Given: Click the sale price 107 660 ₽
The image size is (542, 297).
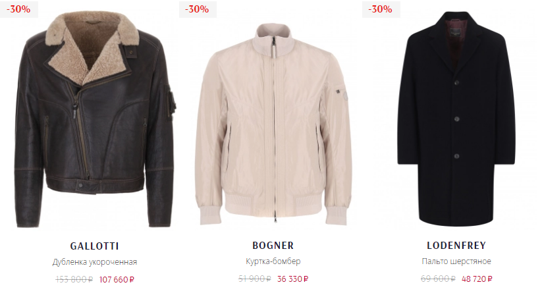Looking at the screenshot, I should click(x=117, y=279).
